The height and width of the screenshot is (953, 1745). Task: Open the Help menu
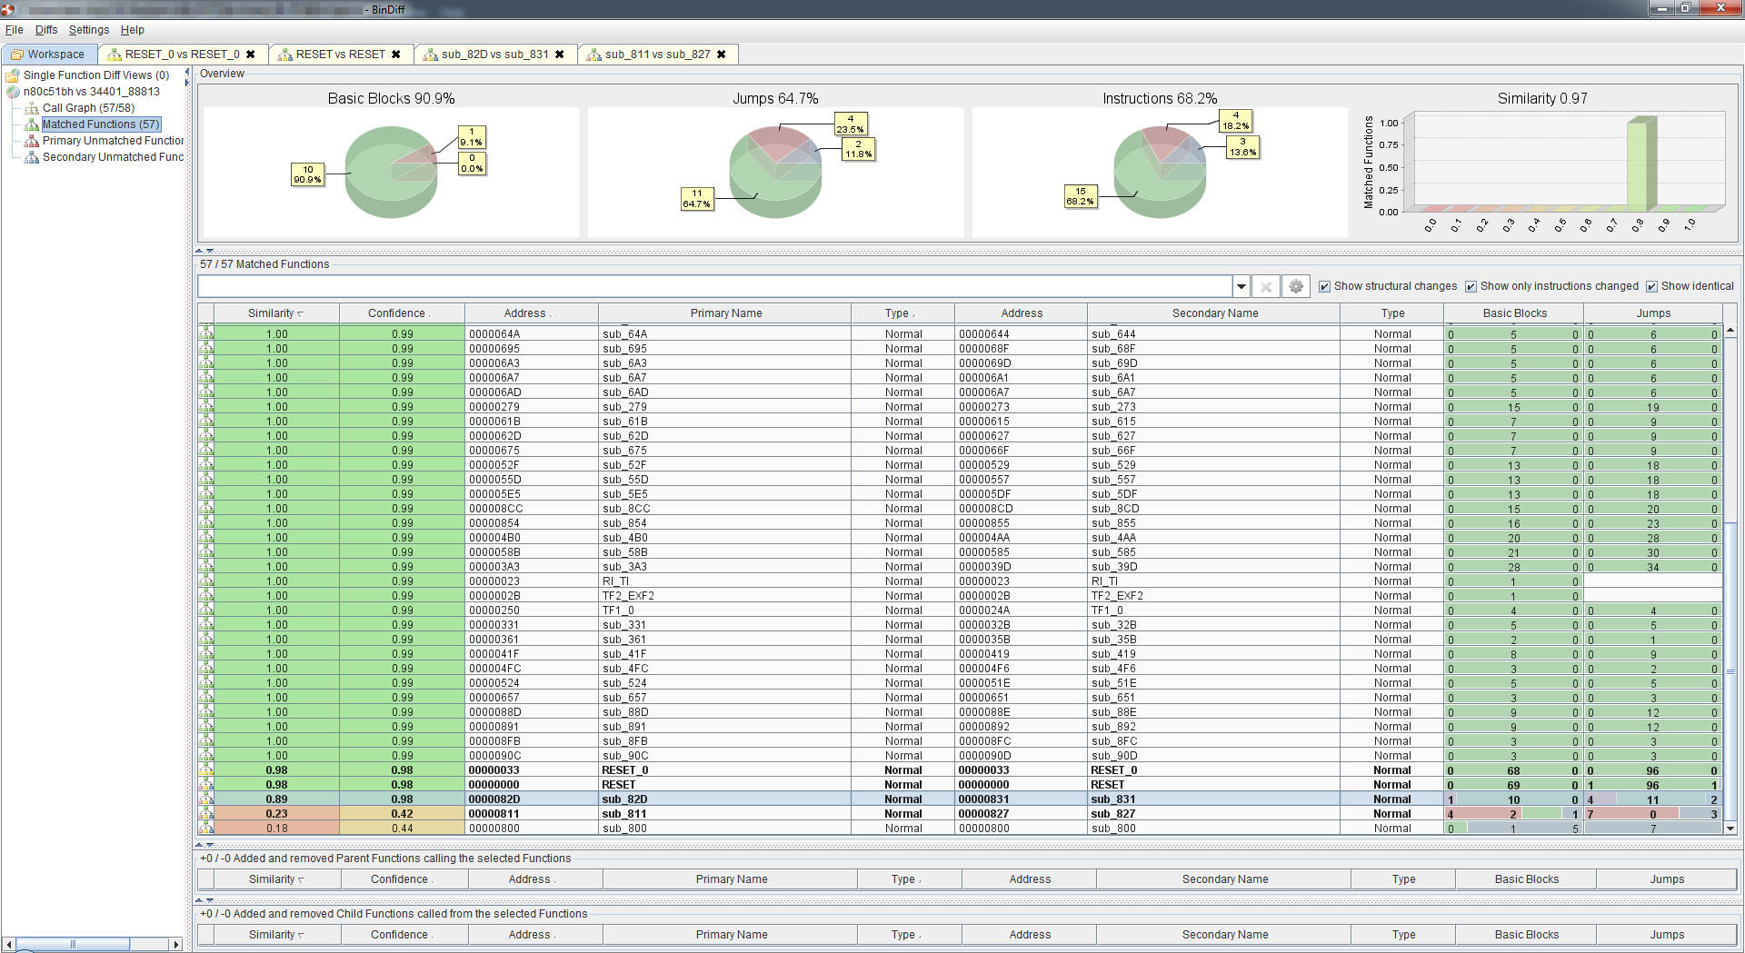pyautogui.click(x=133, y=30)
